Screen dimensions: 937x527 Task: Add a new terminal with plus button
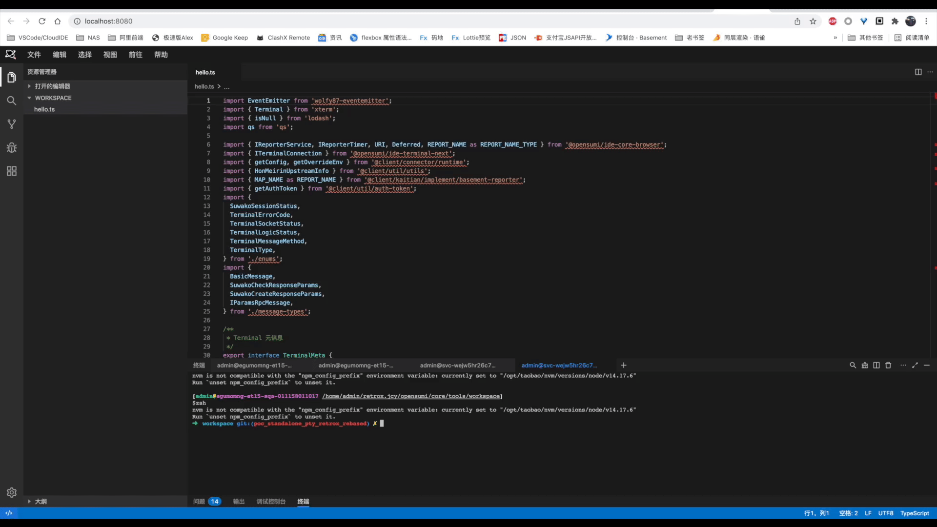[x=623, y=365]
